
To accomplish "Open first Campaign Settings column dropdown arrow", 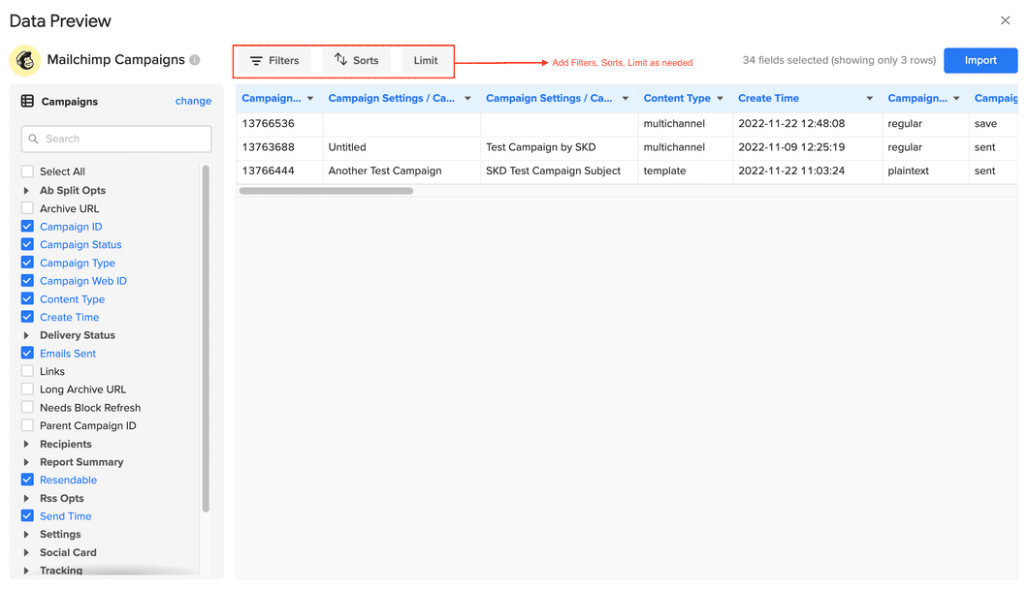I will click(467, 99).
